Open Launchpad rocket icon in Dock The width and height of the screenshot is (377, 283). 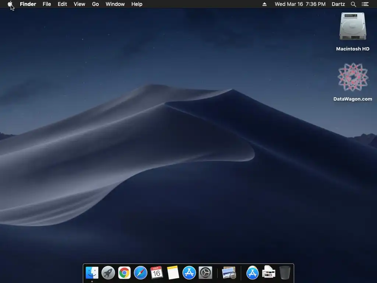tap(108, 273)
